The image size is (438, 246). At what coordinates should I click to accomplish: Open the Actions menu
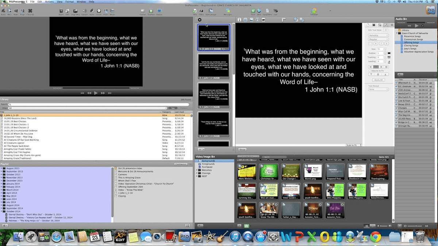(x=50, y=1)
